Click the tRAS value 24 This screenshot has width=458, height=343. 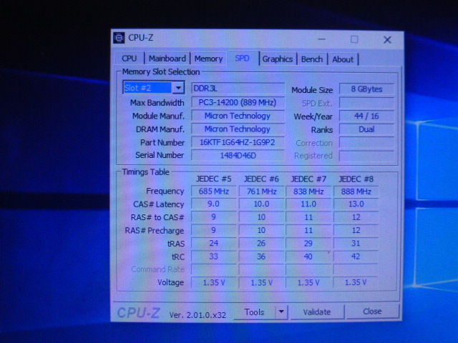click(x=213, y=243)
